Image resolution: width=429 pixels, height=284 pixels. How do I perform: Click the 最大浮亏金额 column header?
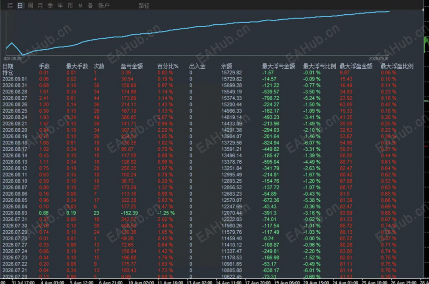[x=278, y=66]
